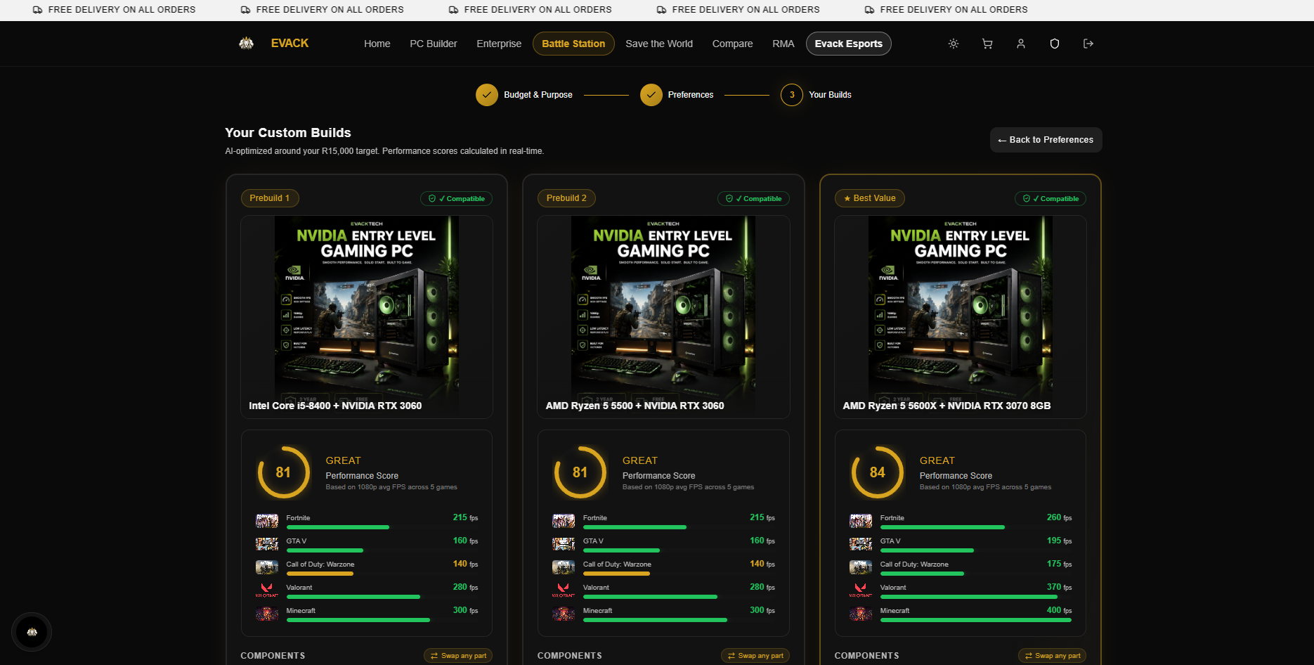Image resolution: width=1314 pixels, height=665 pixels.
Task: Click the Budget & Purpose completed step checkmark
Action: 487,95
